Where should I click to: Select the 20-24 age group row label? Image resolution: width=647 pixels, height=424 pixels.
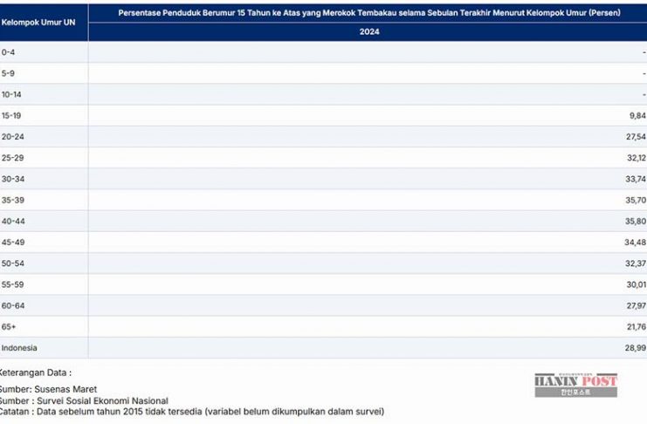click(x=12, y=137)
